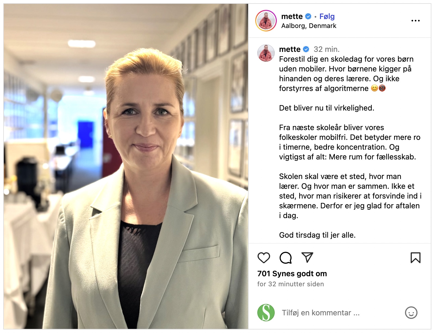Open the three-dot more options menu
The width and height of the screenshot is (433, 333).
[415, 21]
